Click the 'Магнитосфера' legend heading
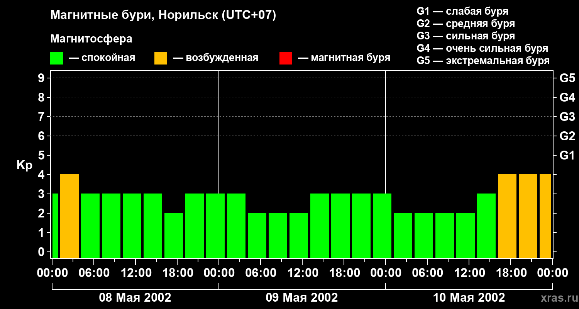The width and height of the screenshot is (579, 309). (91, 39)
